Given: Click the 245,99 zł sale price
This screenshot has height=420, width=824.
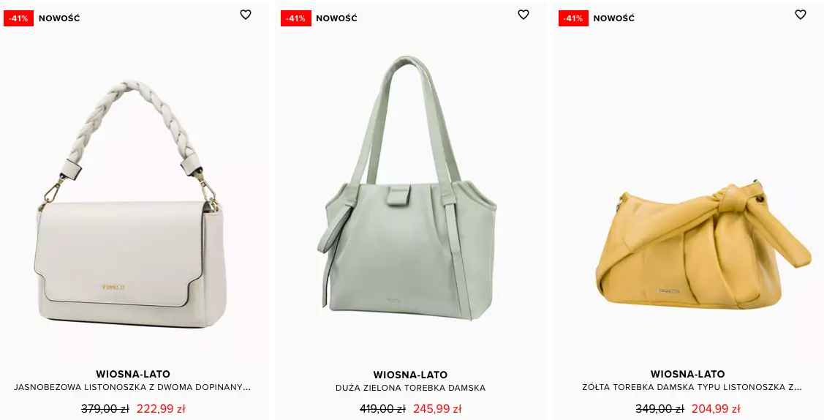Looking at the screenshot, I should tap(437, 408).
